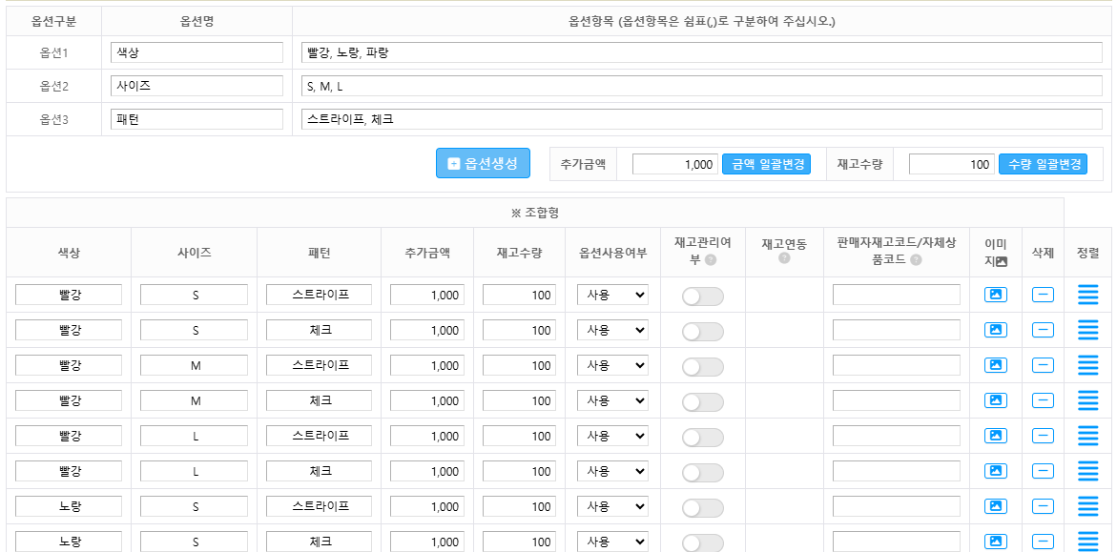Click help icon beside 판매자재고코드/자체상품코드 header

click(x=916, y=260)
